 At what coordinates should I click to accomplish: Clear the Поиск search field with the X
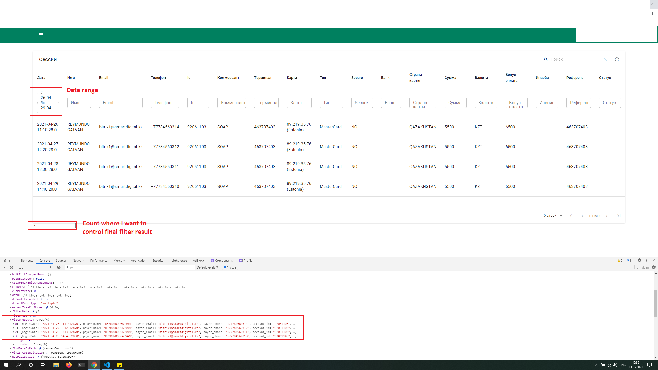pyautogui.click(x=605, y=59)
